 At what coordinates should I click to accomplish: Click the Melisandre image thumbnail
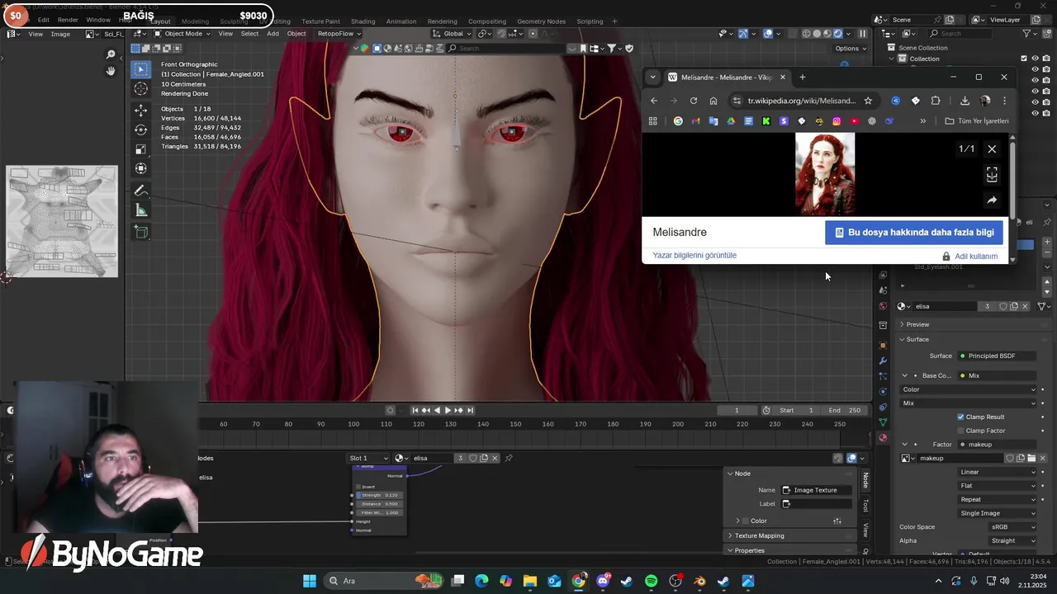(825, 174)
